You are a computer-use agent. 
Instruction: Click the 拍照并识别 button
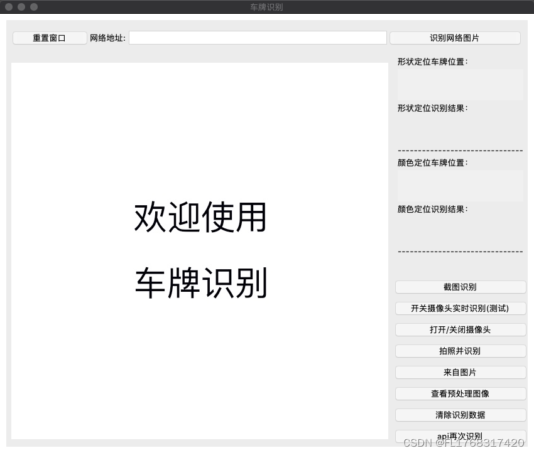460,351
